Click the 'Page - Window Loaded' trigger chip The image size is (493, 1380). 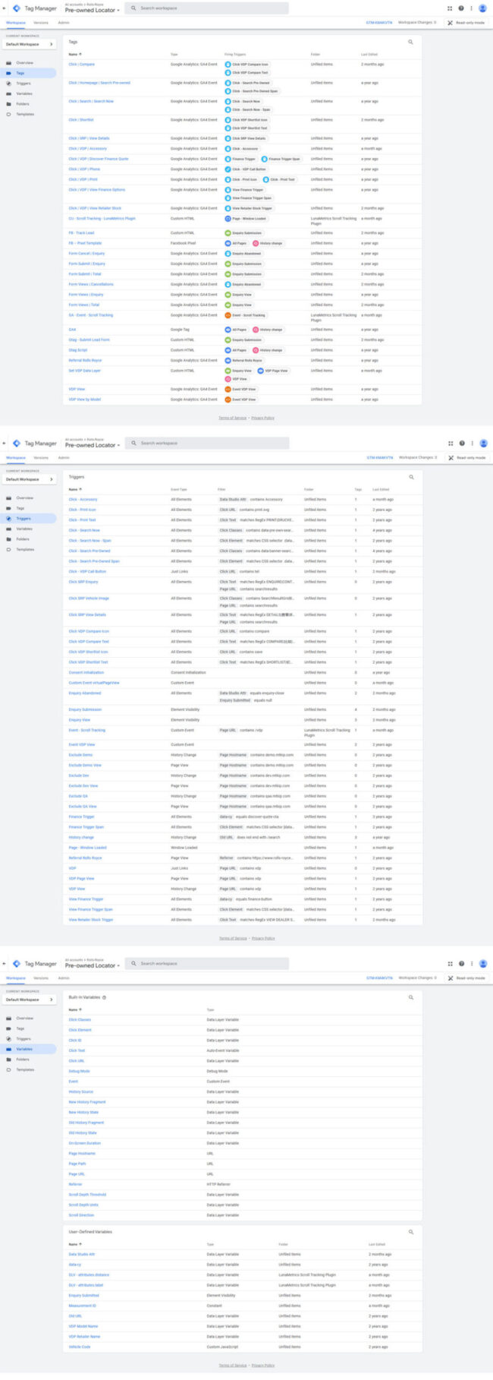[245, 219]
